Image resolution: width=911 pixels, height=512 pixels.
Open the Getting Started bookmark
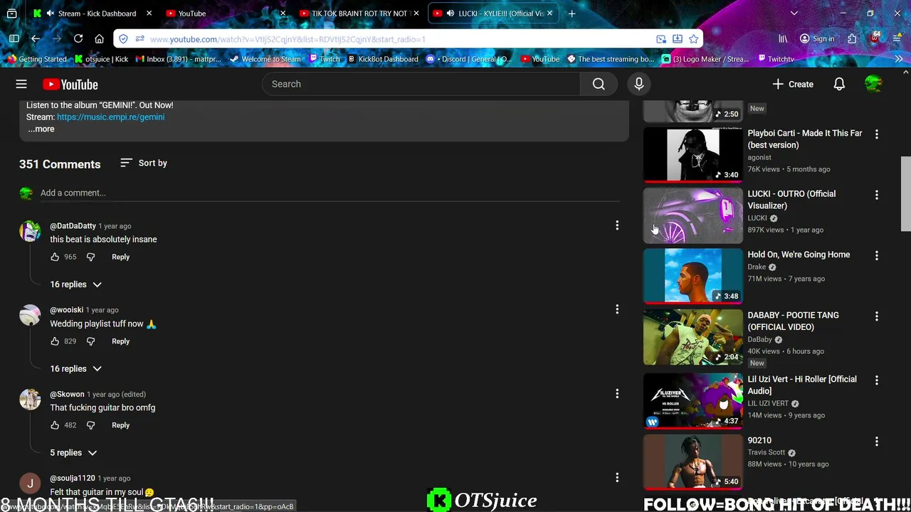pyautogui.click(x=36, y=59)
